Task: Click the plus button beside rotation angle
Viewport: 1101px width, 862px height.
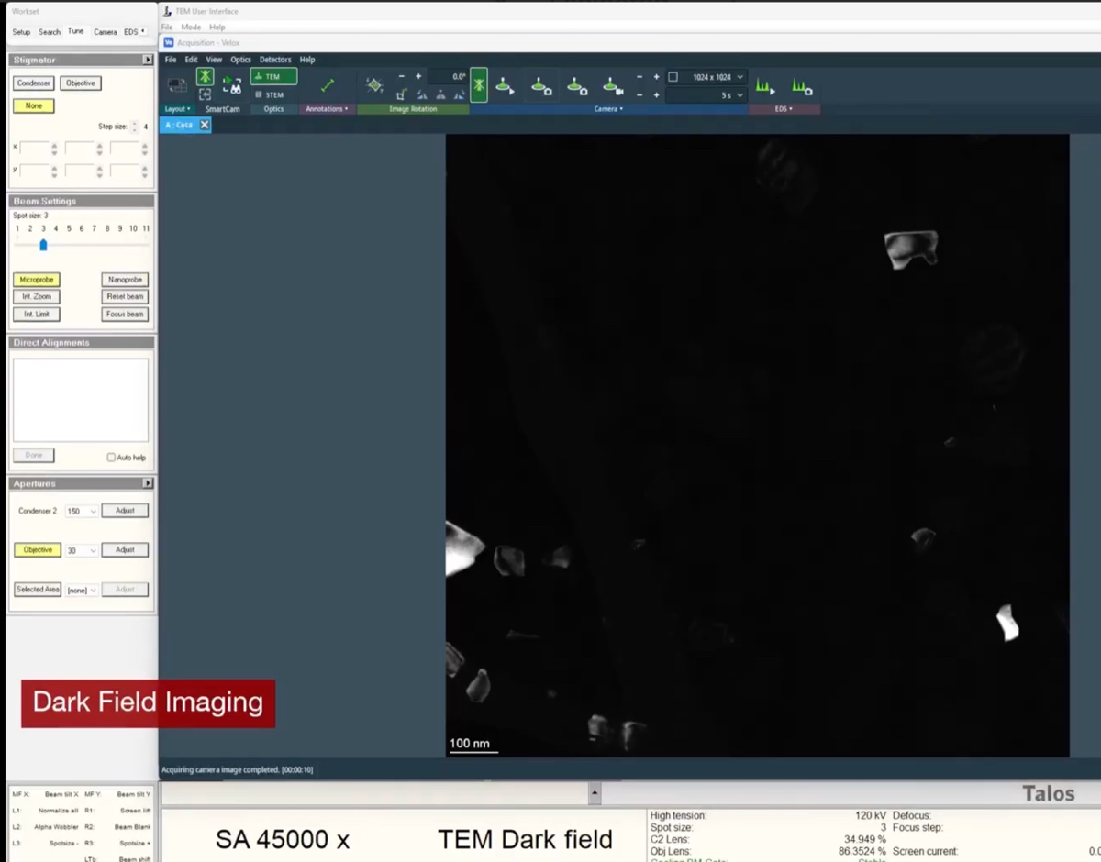Action: tap(418, 77)
